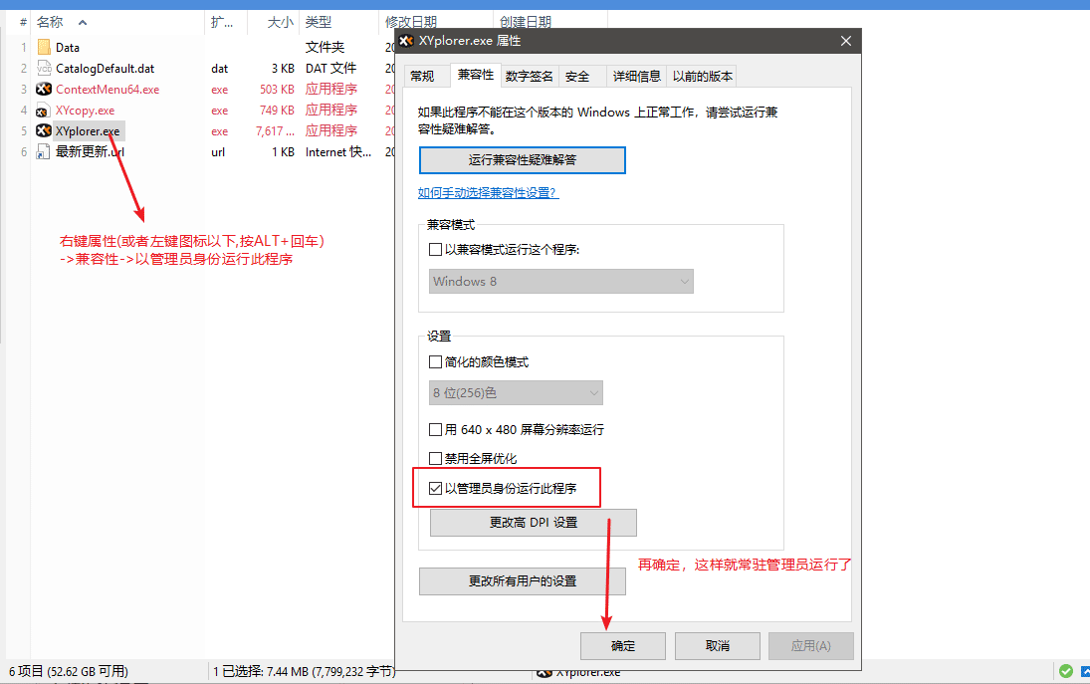The height and width of the screenshot is (684, 1090).
Task: Open the Windows 8 compatibility mode dropdown
Action: [x=560, y=281]
